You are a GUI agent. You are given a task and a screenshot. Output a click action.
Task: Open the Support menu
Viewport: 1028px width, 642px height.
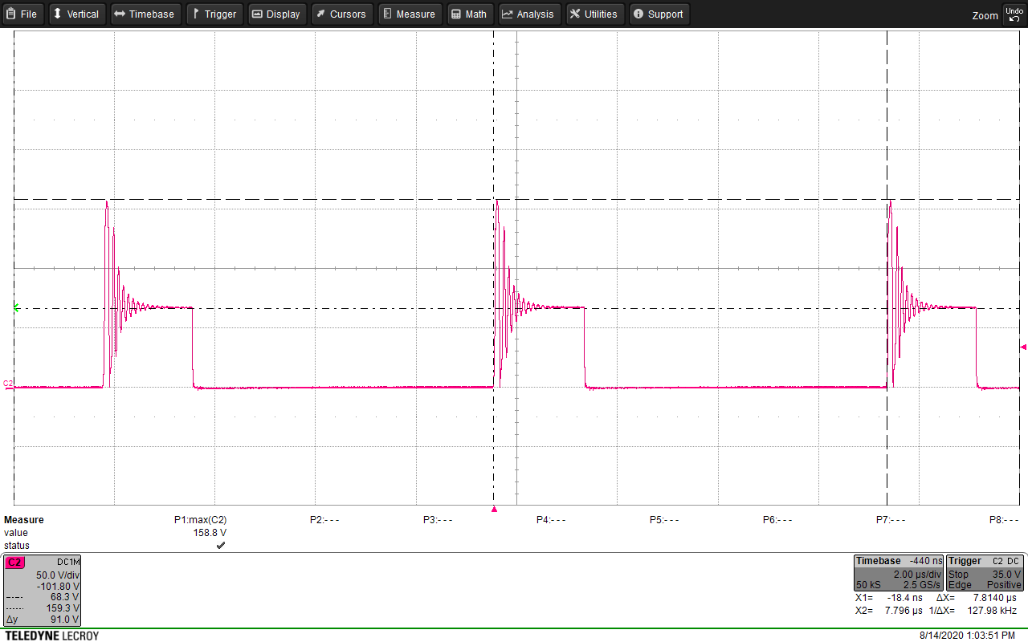point(659,14)
